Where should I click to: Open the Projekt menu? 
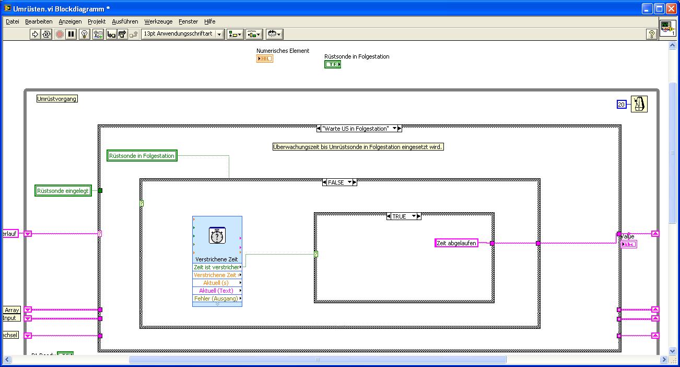[97, 21]
